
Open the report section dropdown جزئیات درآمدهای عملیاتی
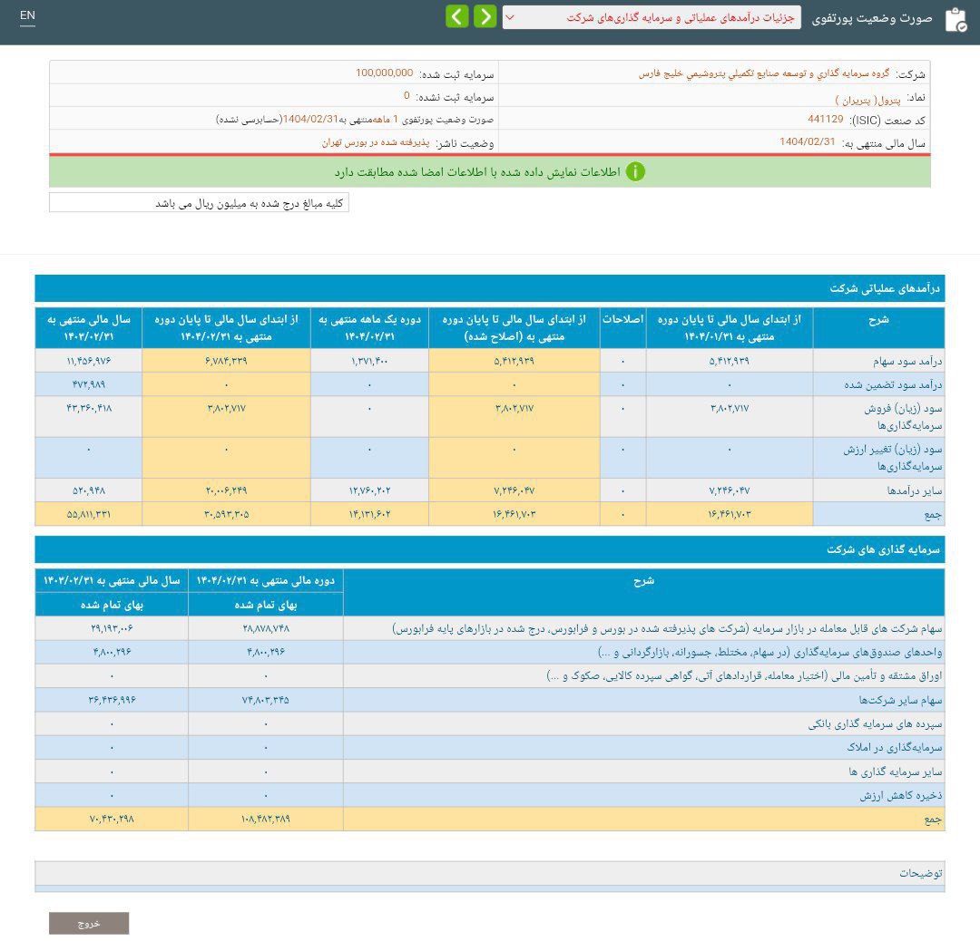coord(652,17)
